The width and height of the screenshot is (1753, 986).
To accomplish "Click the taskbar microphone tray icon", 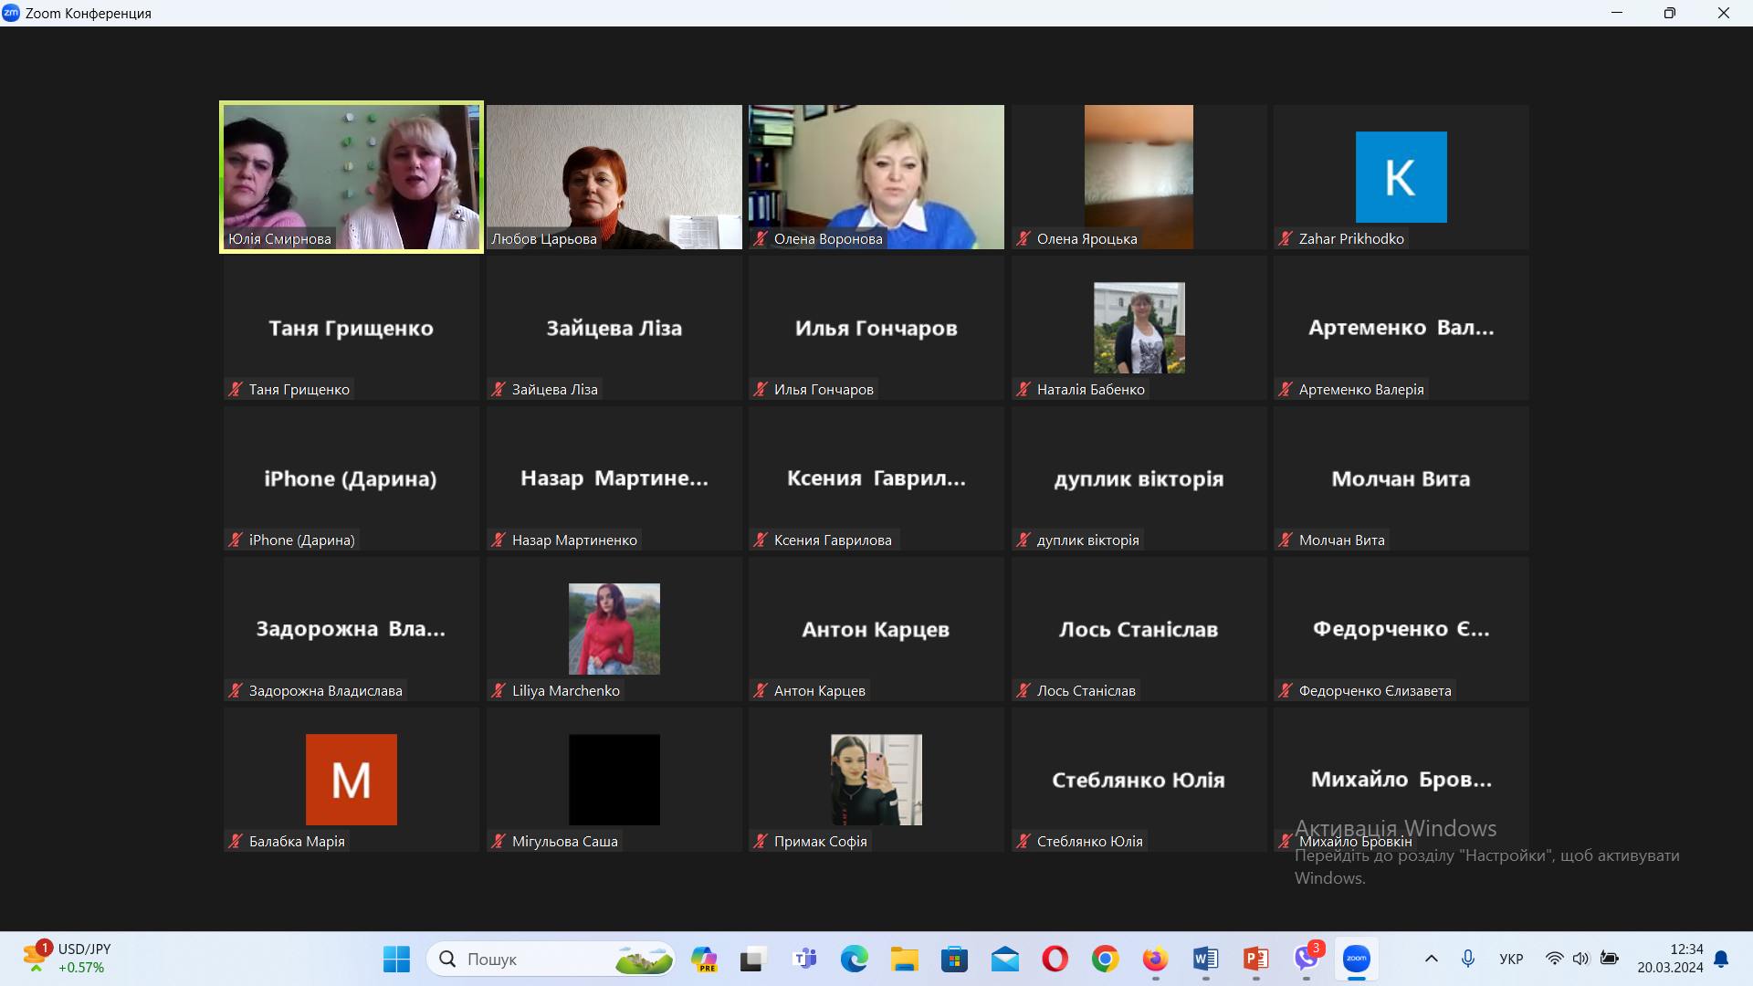I will click(x=1467, y=959).
